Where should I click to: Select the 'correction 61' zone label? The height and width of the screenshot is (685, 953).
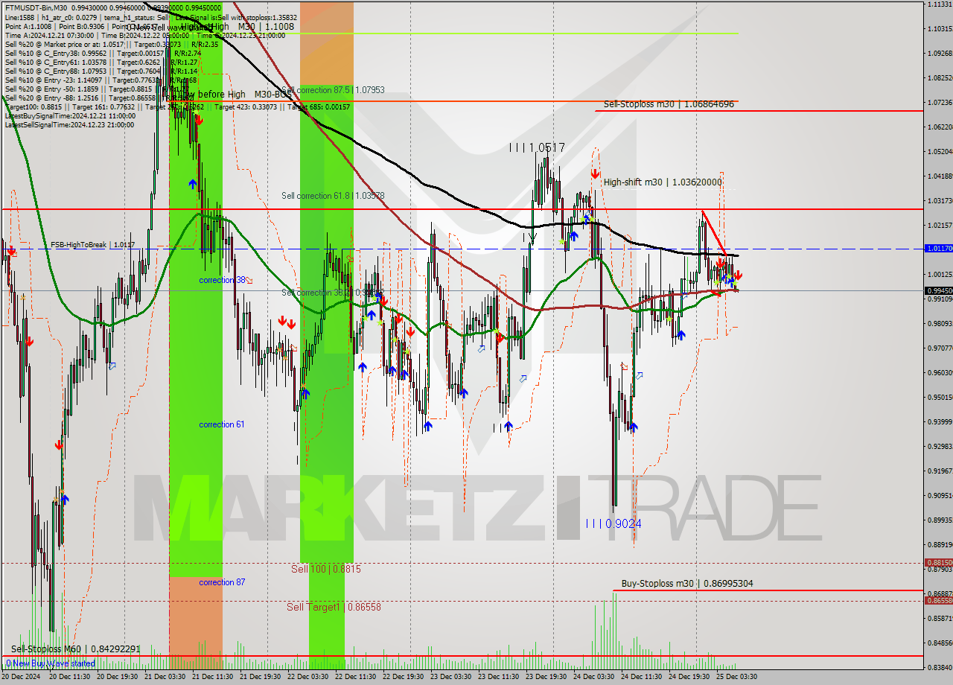(222, 424)
